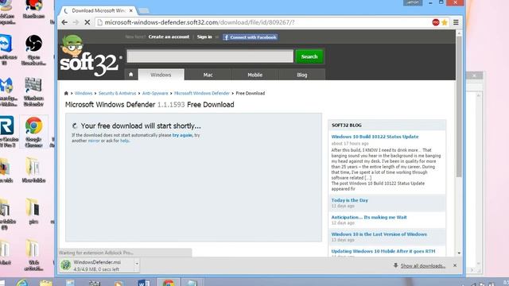This screenshot has height=286, width=509.
Task: Click the Word icon in the taskbar
Action: pyautogui.click(x=144, y=283)
